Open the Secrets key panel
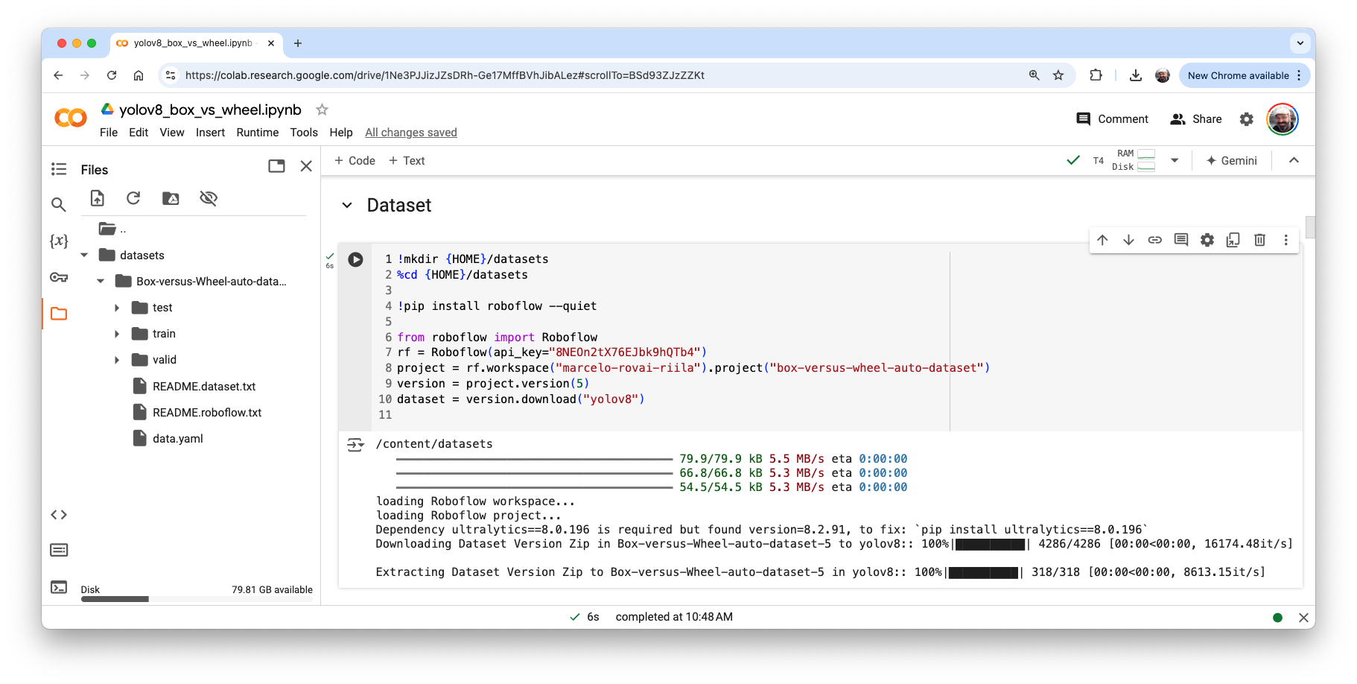This screenshot has height=684, width=1357. pos(59,277)
